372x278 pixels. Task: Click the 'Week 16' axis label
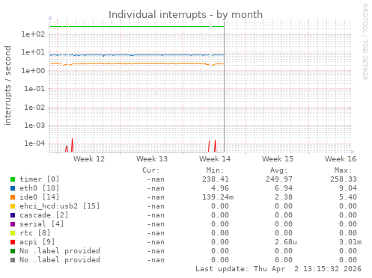point(341,159)
